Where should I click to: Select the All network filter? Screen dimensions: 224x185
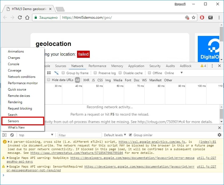77,80
